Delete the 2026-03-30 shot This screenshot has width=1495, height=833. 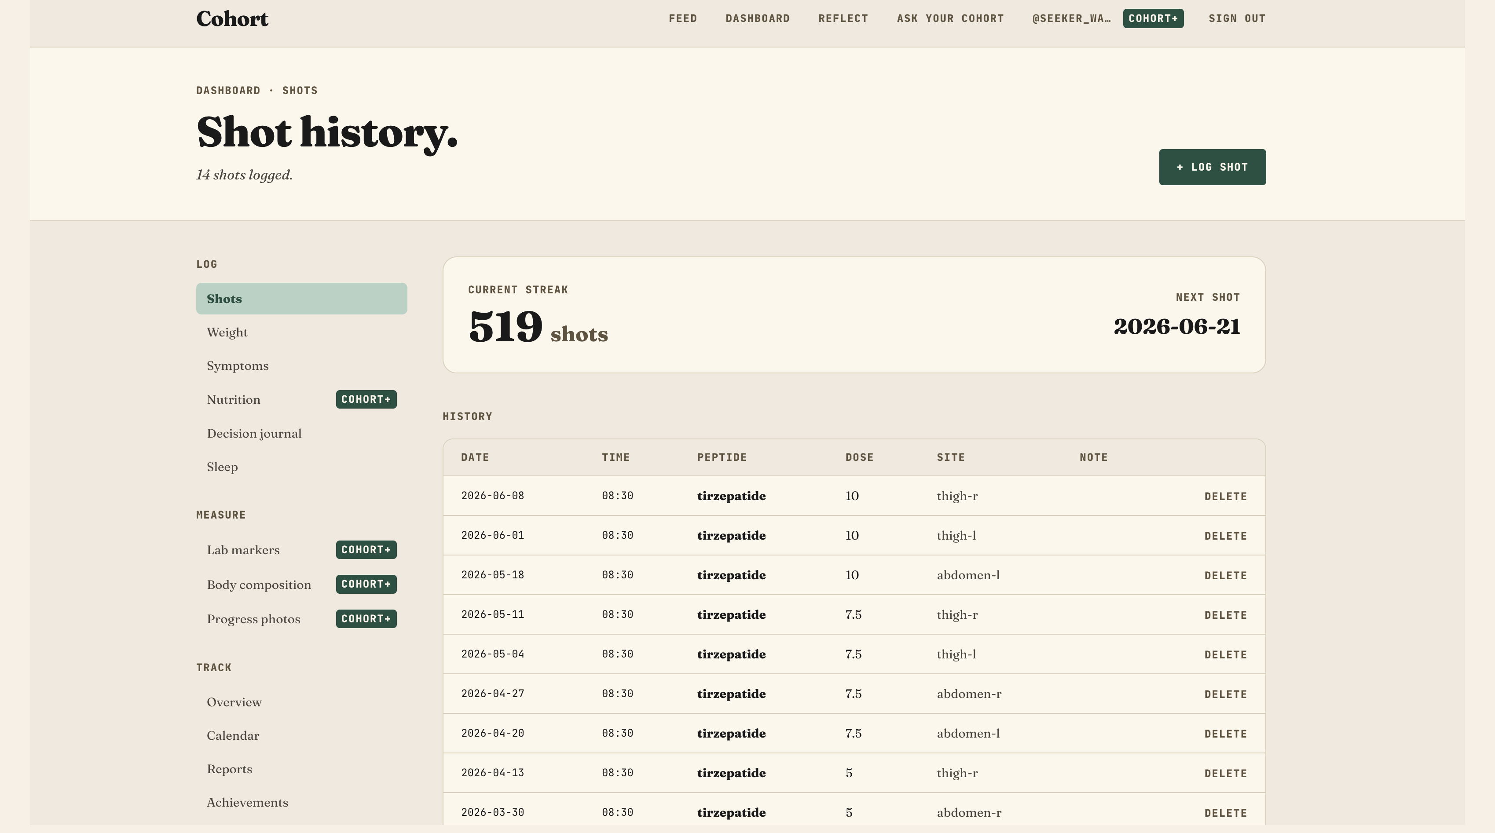click(x=1226, y=813)
